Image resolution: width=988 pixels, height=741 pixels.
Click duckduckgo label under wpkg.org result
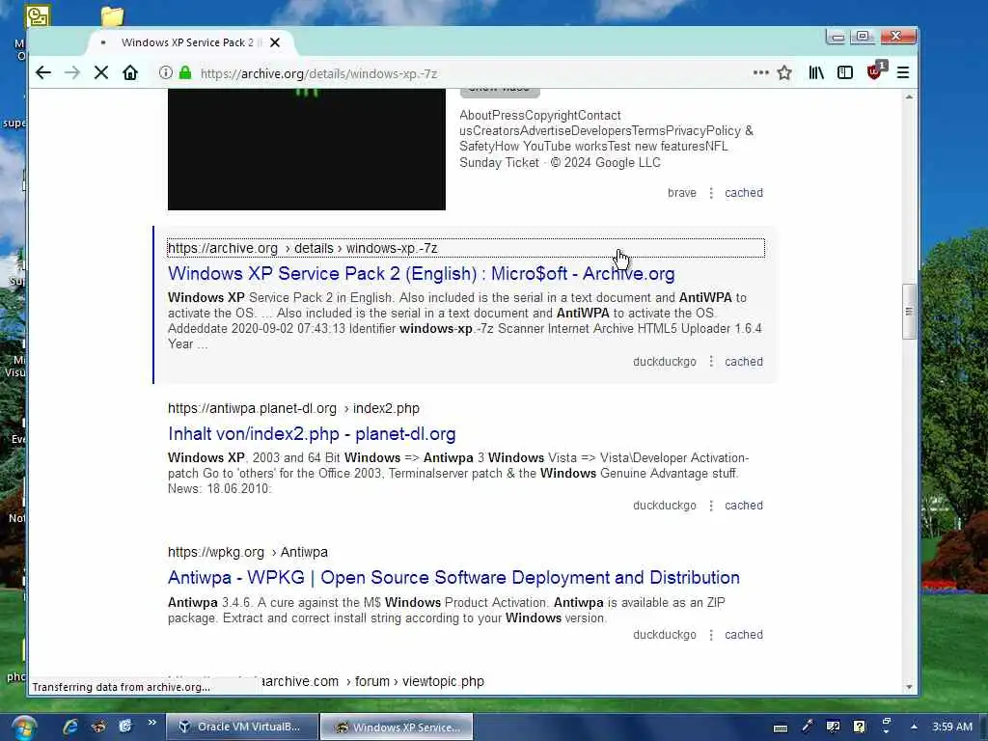click(664, 635)
